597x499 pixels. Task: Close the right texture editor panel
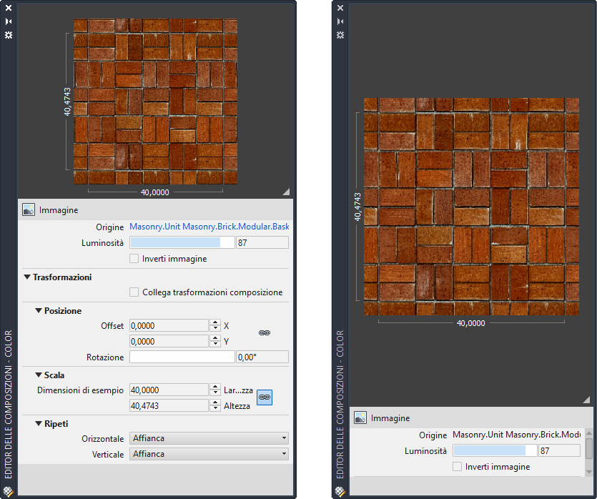coord(340,8)
